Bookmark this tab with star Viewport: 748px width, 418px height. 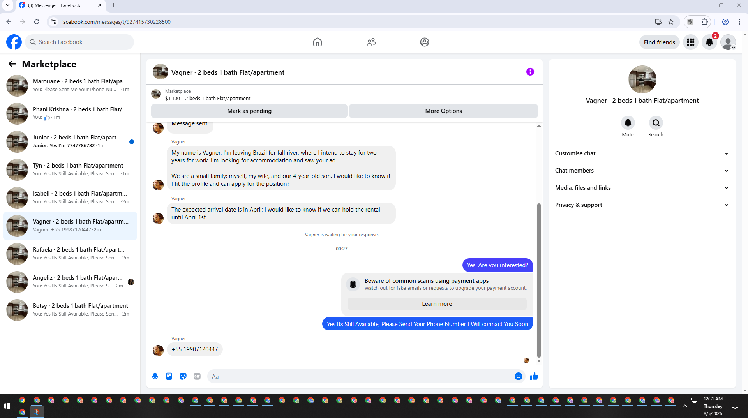[671, 22]
